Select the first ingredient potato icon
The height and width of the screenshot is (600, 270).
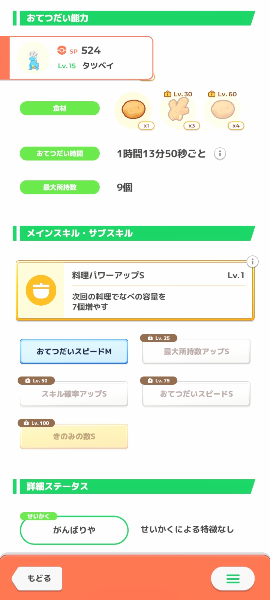(x=133, y=110)
